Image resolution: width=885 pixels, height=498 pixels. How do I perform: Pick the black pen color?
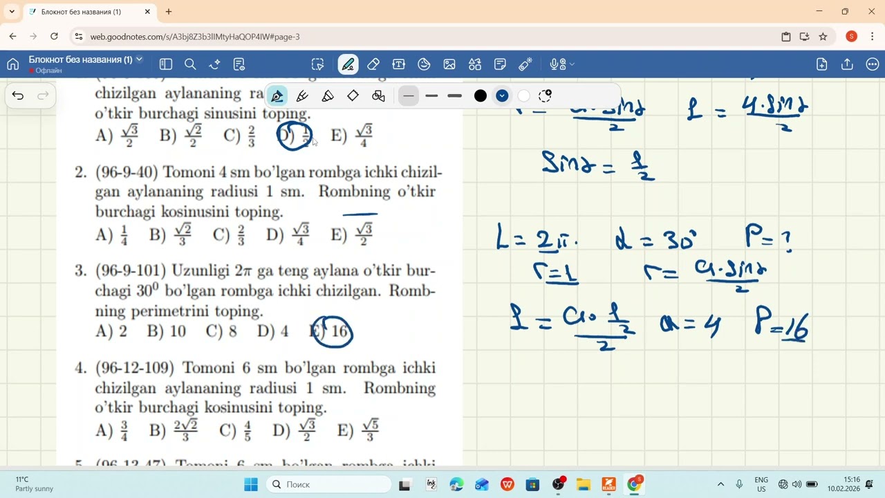pos(481,95)
